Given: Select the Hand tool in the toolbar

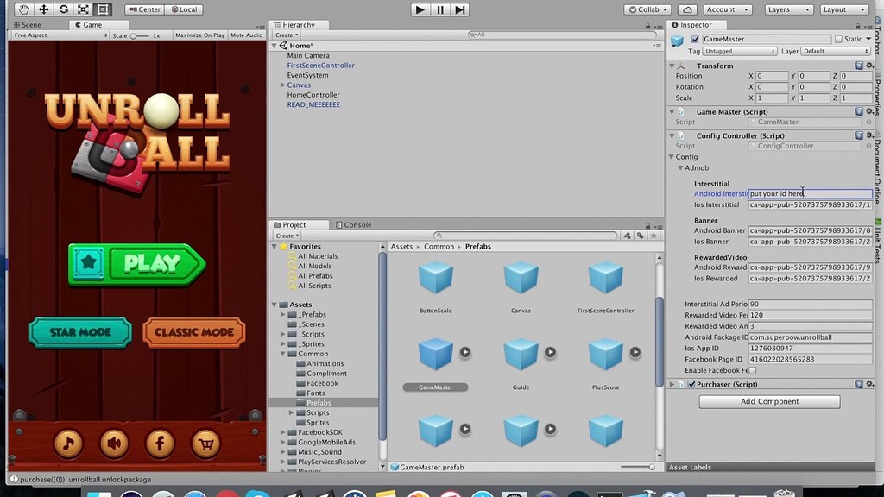Looking at the screenshot, I should pyautogui.click(x=23, y=9).
